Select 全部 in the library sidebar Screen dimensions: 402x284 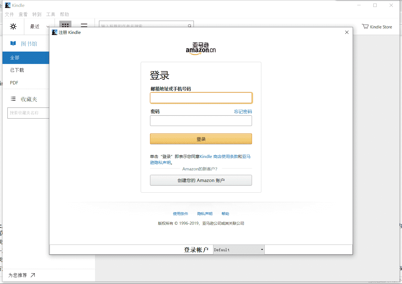coord(26,58)
